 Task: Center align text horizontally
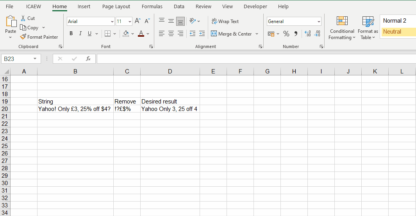[x=171, y=34]
